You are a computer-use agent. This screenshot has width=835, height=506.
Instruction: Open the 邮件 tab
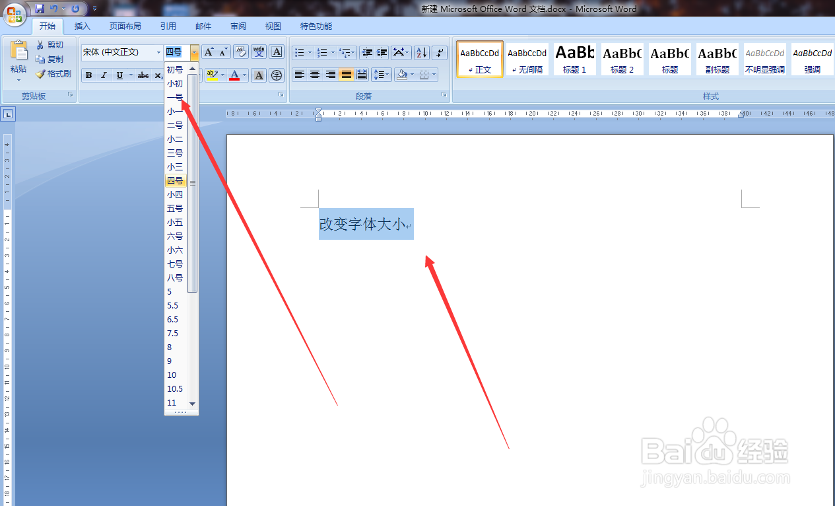(x=203, y=26)
